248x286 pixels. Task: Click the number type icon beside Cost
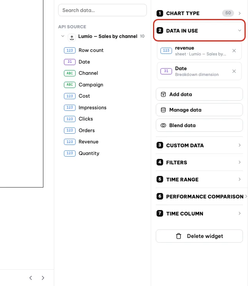click(70, 96)
